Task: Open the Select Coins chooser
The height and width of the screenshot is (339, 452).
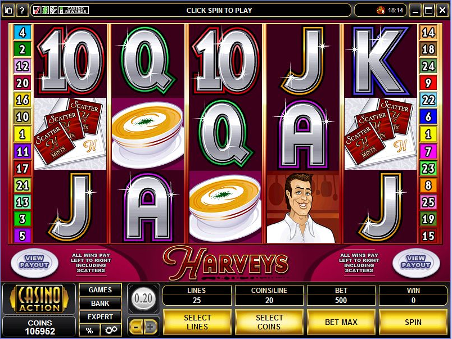Action: (269, 322)
